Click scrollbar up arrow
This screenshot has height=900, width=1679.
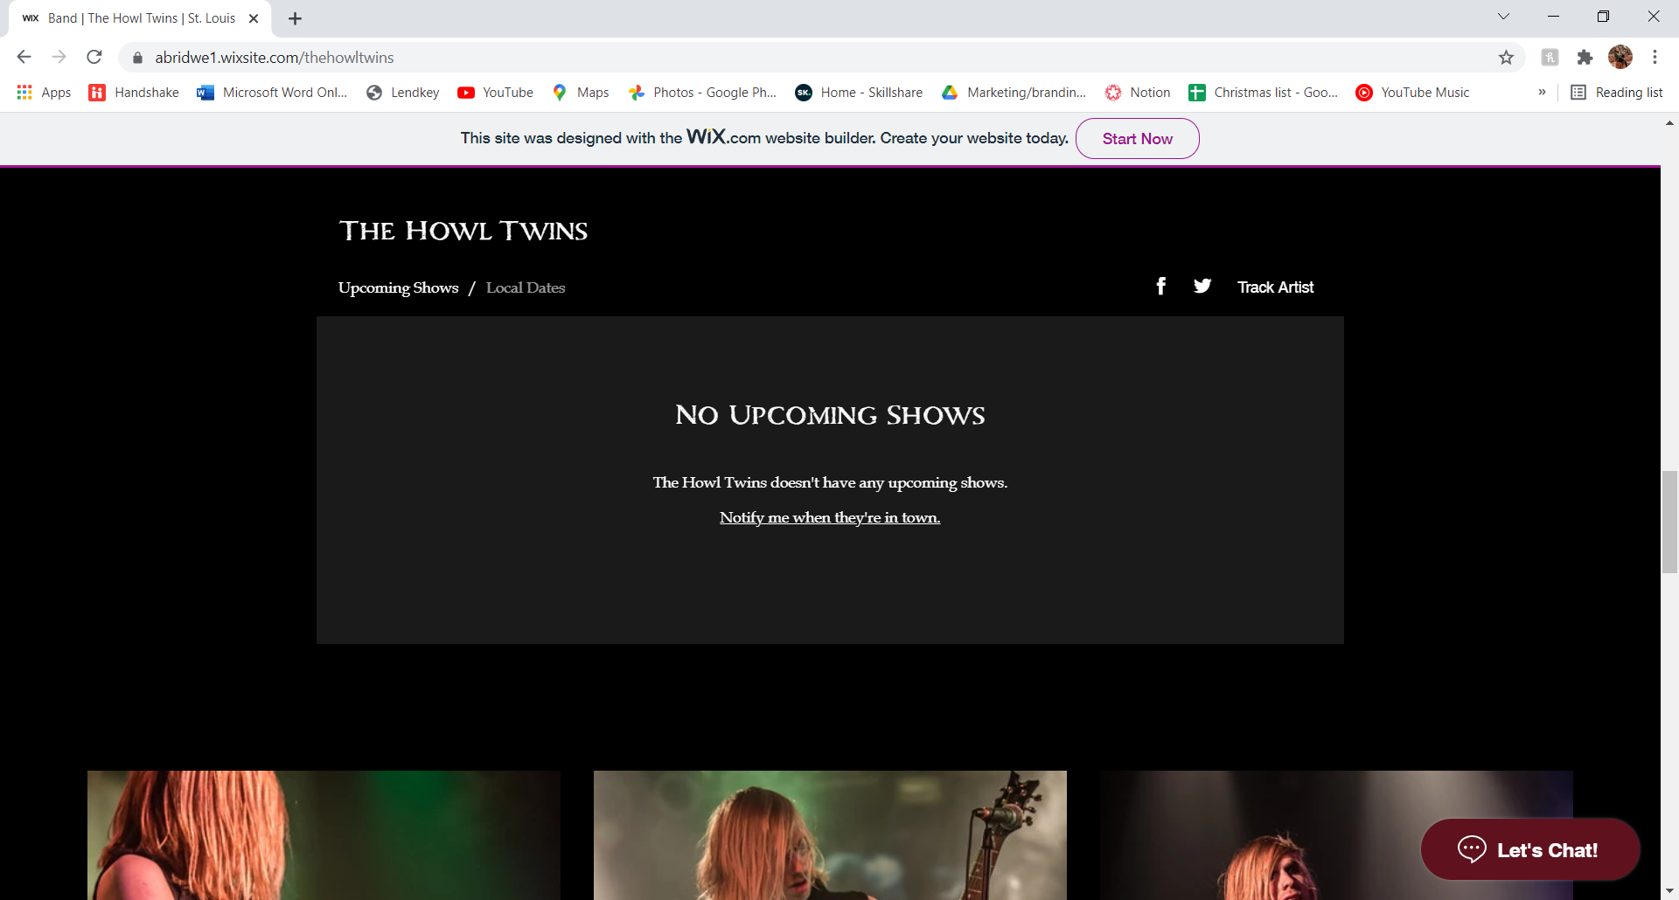1669,123
